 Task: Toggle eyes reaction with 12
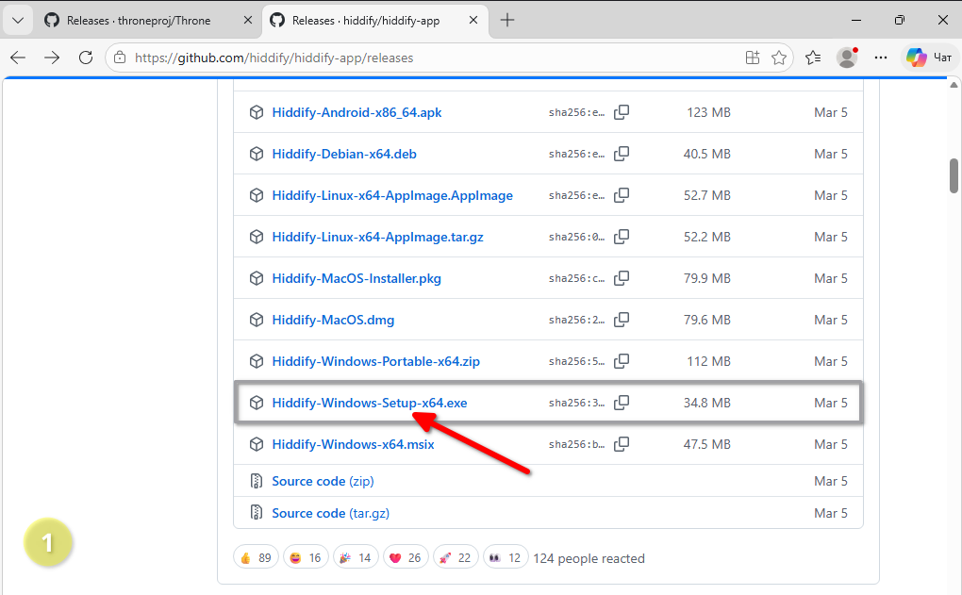click(x=506, y=557)
